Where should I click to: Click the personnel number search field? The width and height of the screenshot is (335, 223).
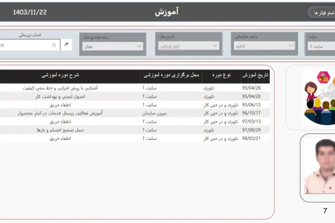(29, 45)
